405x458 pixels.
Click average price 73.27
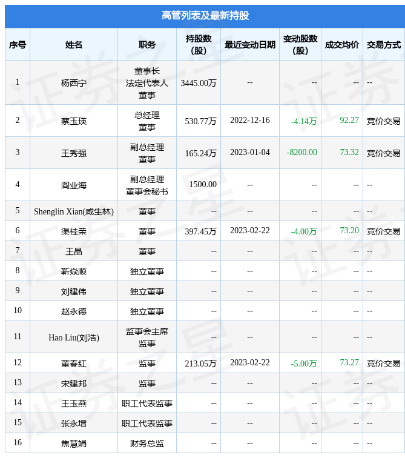pos(349,362)
